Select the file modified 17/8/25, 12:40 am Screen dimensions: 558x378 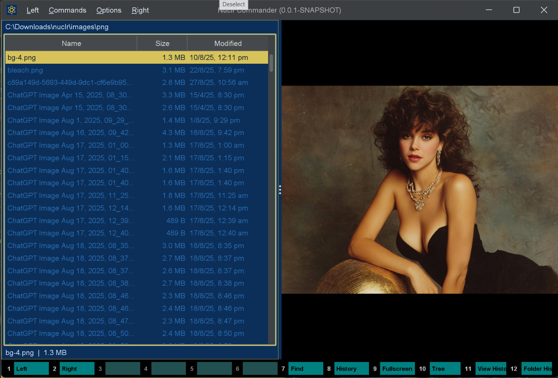click(x=137, y=233)
